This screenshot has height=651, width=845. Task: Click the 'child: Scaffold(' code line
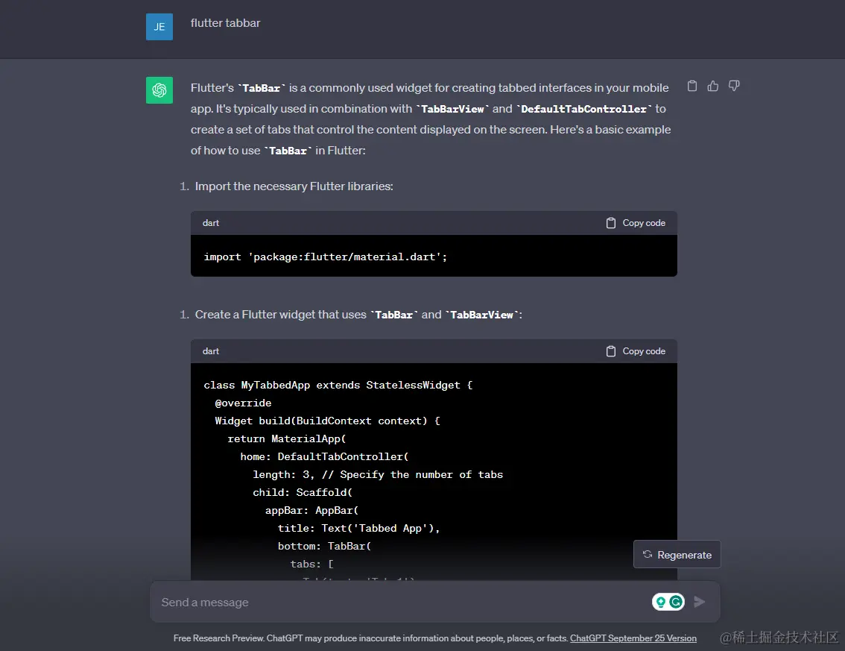click(303, 492)
